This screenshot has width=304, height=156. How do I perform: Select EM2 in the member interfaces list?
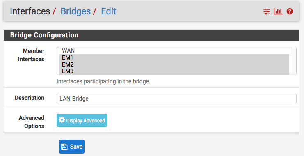[174, 64]
